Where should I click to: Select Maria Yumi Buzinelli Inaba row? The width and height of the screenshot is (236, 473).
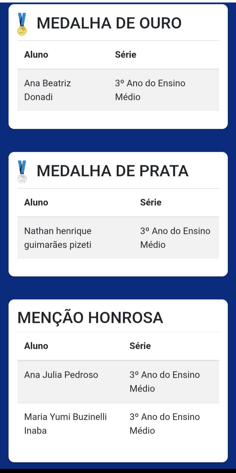118,424
